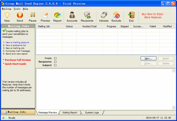
Task: Click the 'Send and view report' step text
Action: click(x=17, y=54)
